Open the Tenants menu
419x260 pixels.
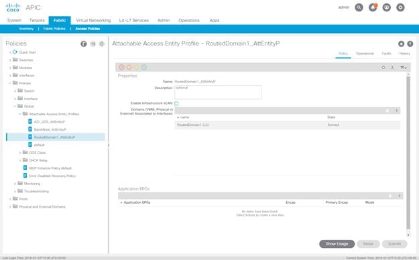pos(37,20)
